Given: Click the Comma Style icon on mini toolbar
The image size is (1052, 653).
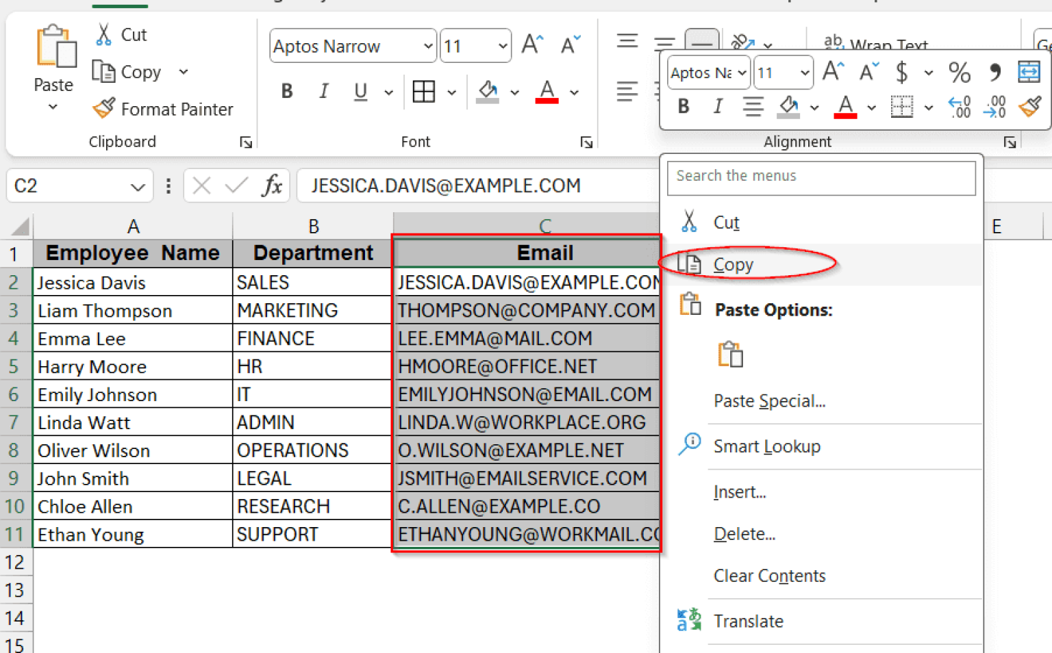Looking at the screenshot, I should (994, 71).
